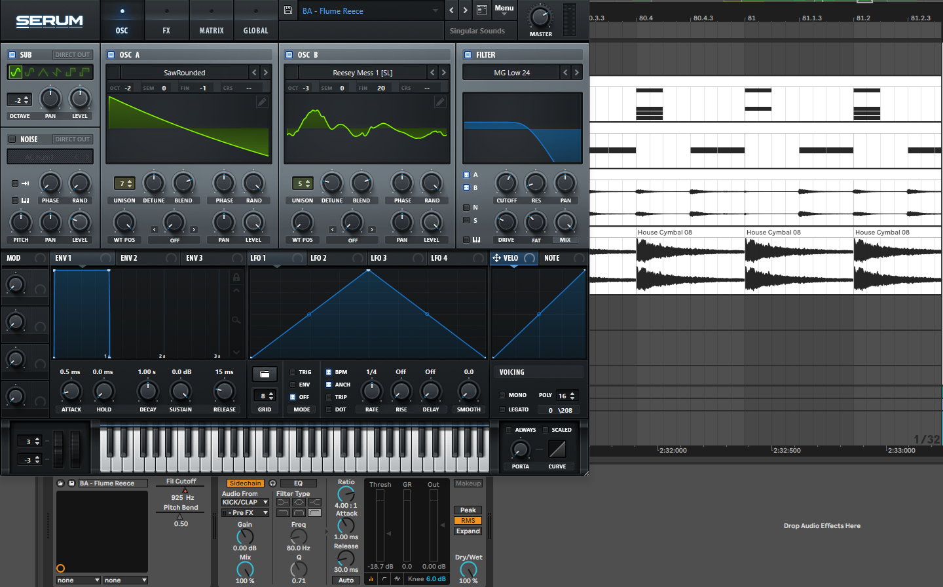Switch compressor to activity waveform view icon
Screen dimensions: 943x587
click(x=397, y=579)
